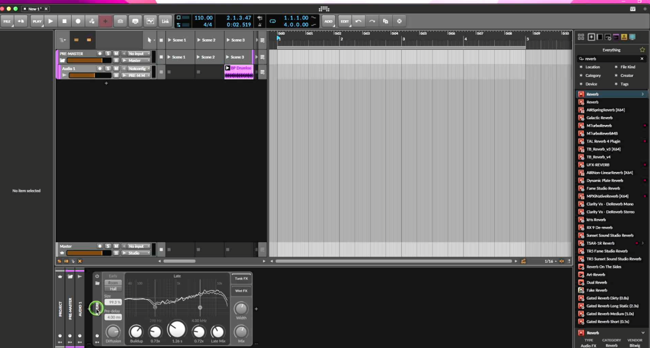Click the redo arrow in toolbar
The width and height of the screenshot is (650, 348).
[372, 21]
